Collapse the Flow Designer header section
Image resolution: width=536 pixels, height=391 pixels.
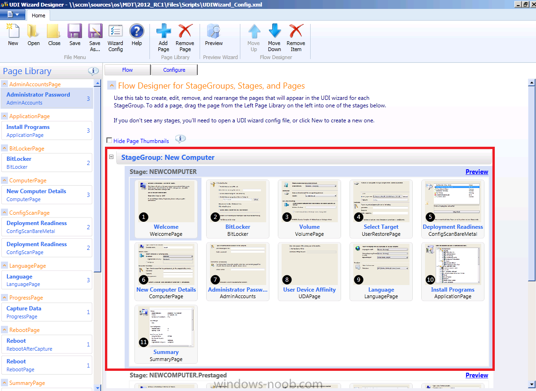tap(112, 85)
